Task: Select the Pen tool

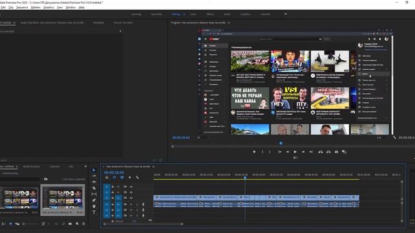Action: (x=94, y=200)
